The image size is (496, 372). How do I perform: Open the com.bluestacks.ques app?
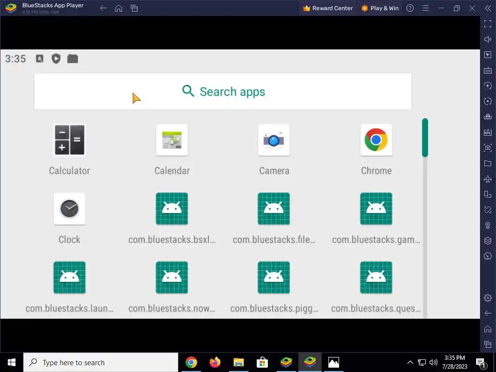[x=376, y=278]
